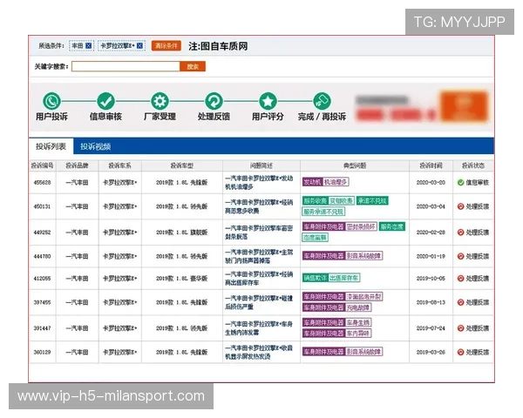Click the 投诉状态 column header
This screenshot has width=523, height=418.
[x=473, y=165]
